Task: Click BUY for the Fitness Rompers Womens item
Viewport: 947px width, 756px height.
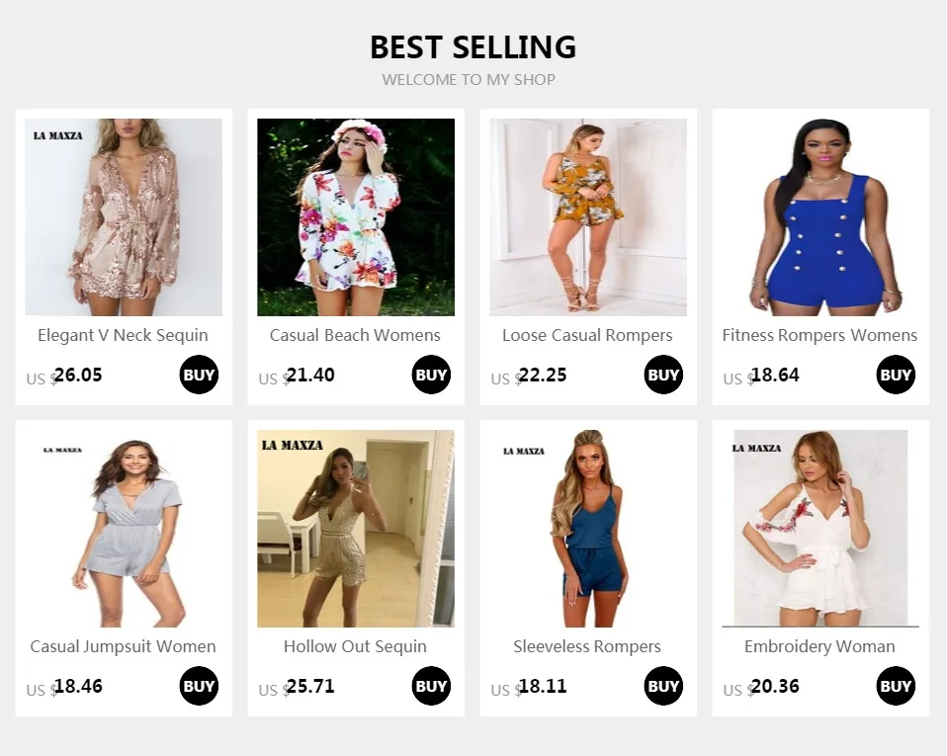Action: pos(896,375)
